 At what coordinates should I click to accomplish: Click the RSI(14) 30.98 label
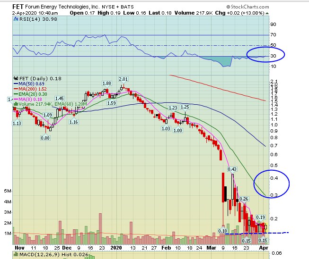point(38,19)
